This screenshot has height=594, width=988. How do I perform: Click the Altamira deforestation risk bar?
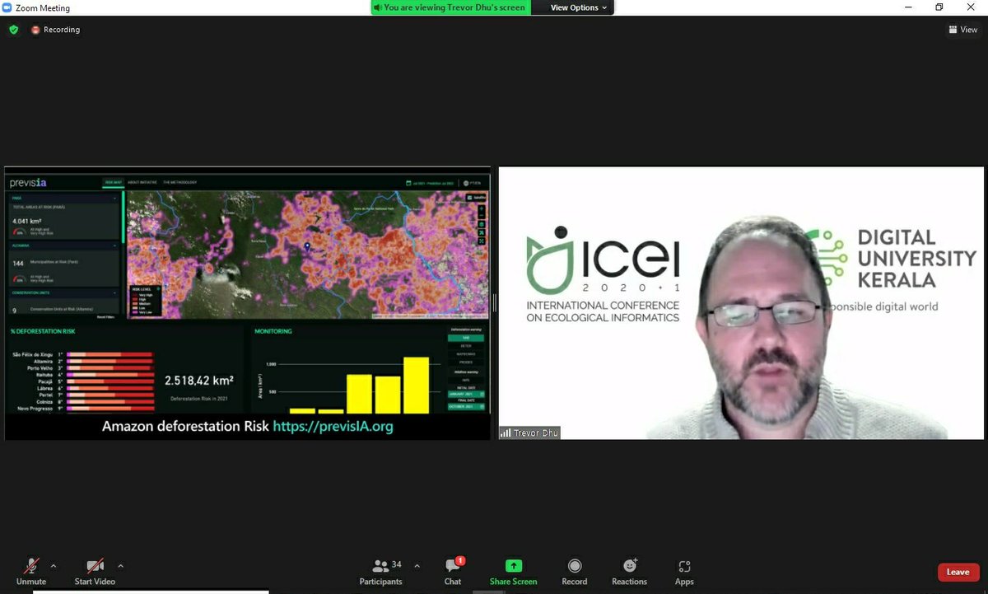coord(110,362)
